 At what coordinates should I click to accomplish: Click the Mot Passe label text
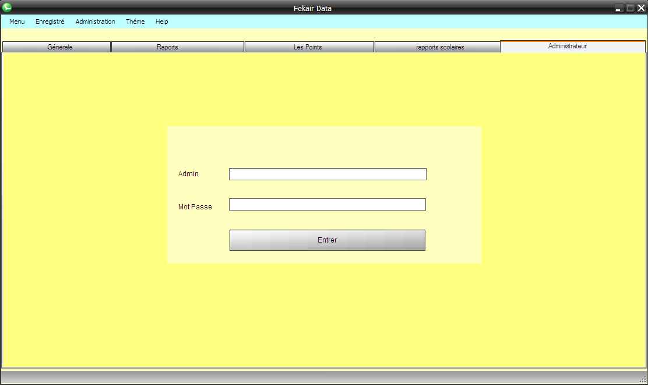[195, 206]
